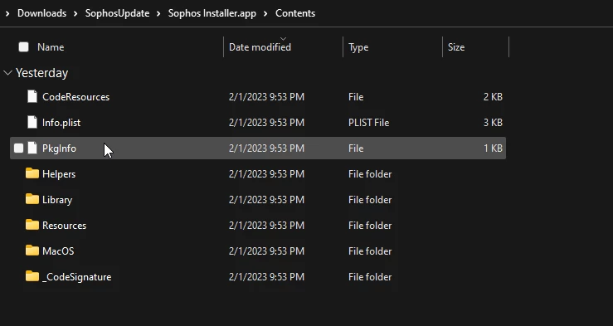
Task: Click the date modified of CodeResources
Action: tap(266, 97)
